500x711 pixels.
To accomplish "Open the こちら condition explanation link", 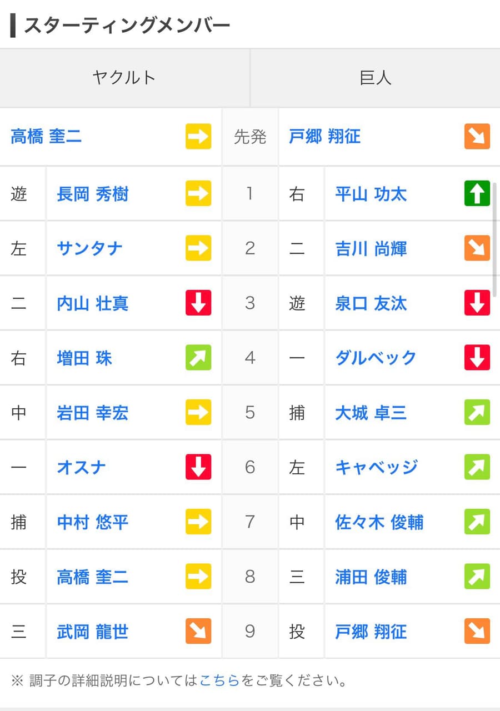I will pyautogui.click(x=219, y=680).
